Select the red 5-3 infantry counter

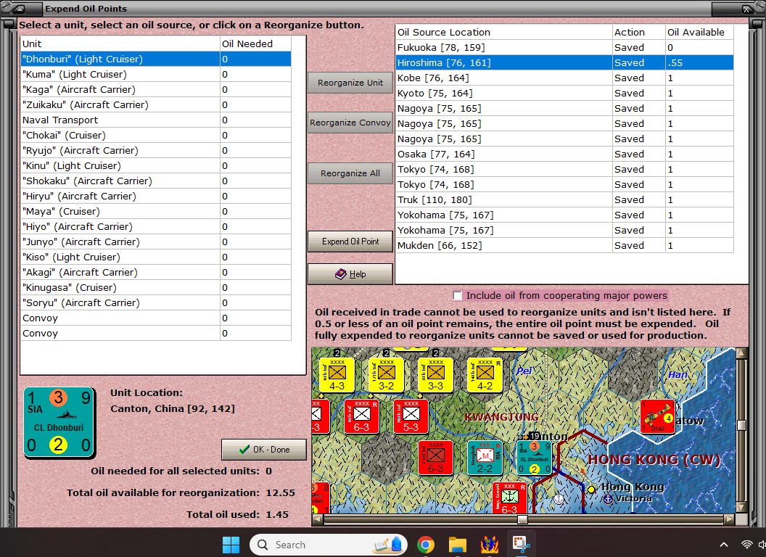[411, 416]
